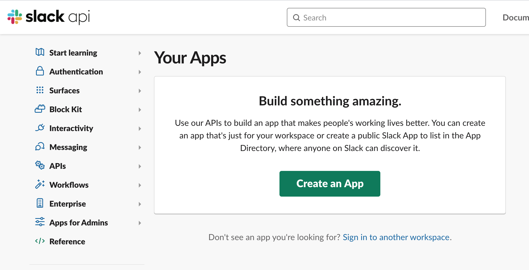Click the Surfaces grid dots icon
529x270 pixels.
point(40,90)
